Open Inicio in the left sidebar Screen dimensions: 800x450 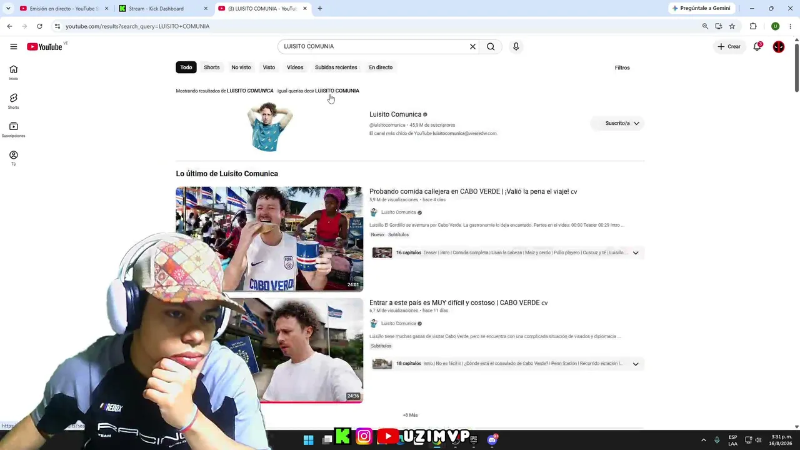(13, 72)
